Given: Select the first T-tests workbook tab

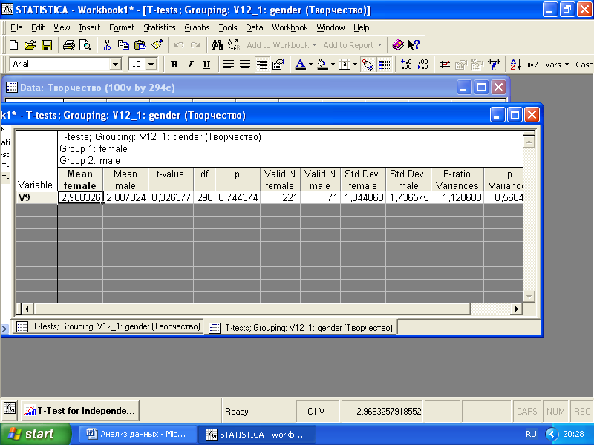Looking at the screenshot, I should [108, 326].
